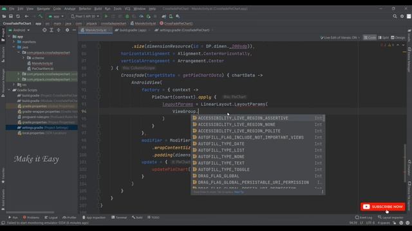Image resolution: width=412 pixels, height=231 pixels.
Task: Click the Search Everywhere magnifier
Action: point(395,16)
